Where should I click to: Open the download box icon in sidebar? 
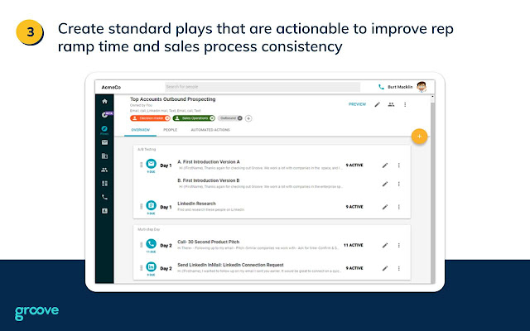[x=105, y=211]
